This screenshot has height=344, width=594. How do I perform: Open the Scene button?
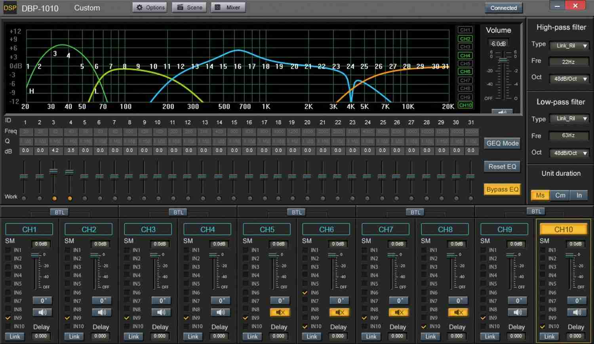[189, 7]
